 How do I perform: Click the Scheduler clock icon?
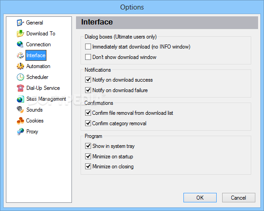coord(20,77)
